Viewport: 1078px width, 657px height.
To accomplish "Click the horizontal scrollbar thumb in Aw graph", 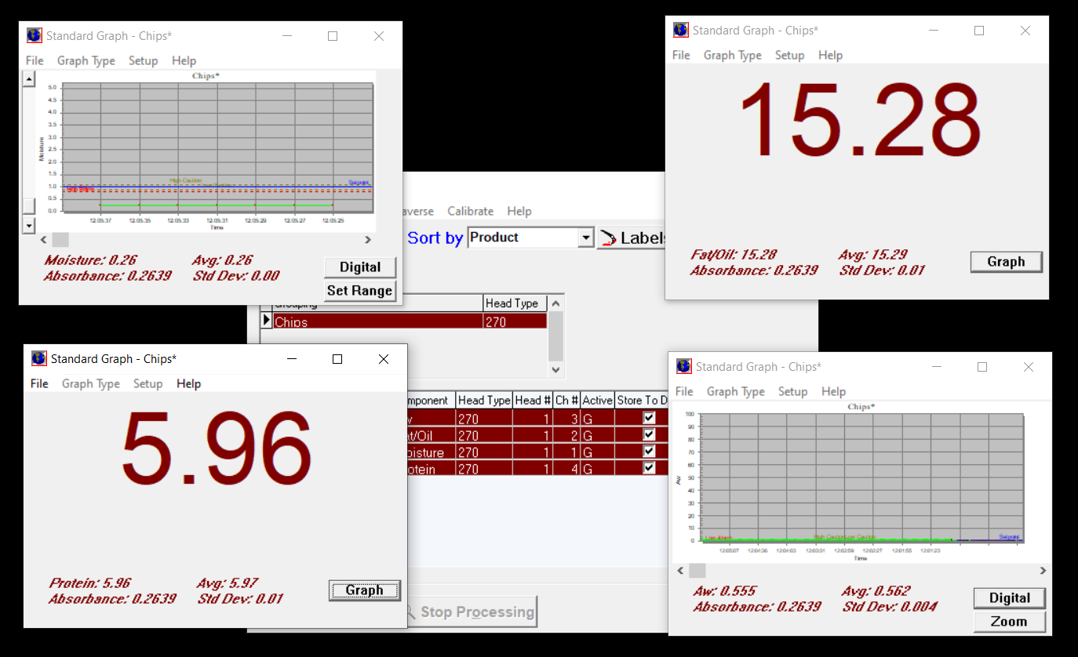I will click(697, 571).
